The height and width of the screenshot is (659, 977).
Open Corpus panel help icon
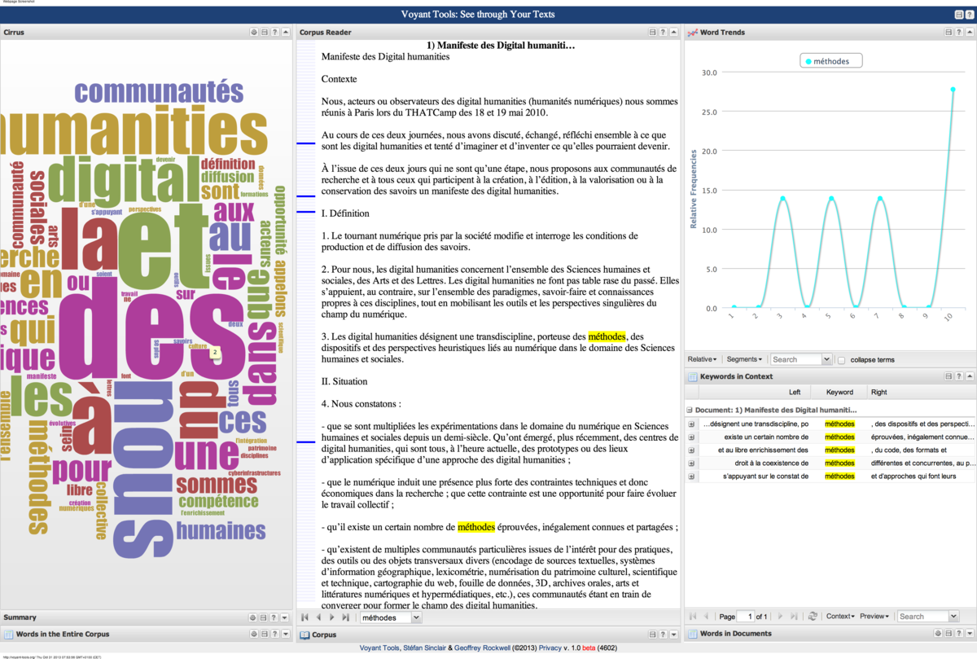(x=663, y=634)
